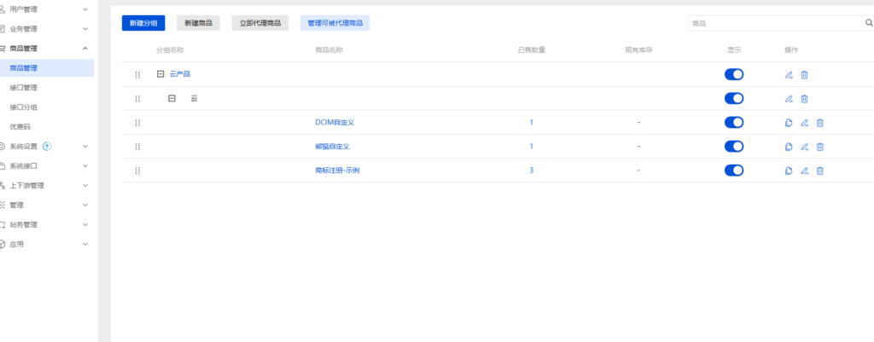Toggle the display switch for the 云产品 group
Image resolution: width=874 pixels, height=342 pixels.
[734, 75]
